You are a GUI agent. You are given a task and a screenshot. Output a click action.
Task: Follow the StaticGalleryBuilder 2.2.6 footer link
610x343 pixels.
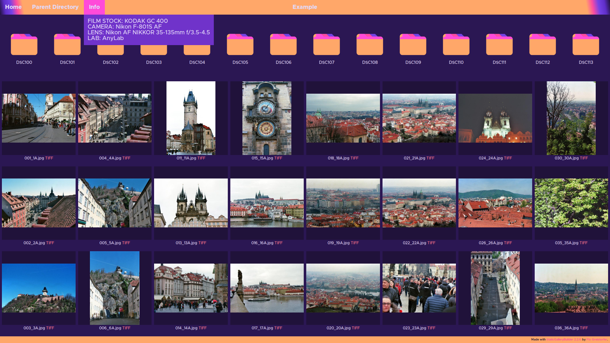563,340
